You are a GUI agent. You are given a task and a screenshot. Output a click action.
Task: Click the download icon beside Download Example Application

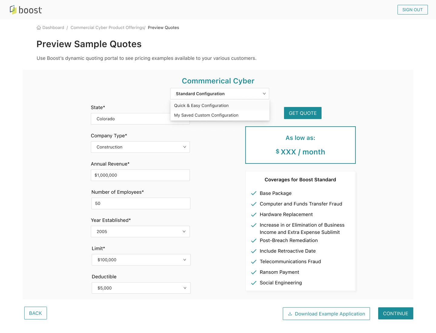point(290,314)
